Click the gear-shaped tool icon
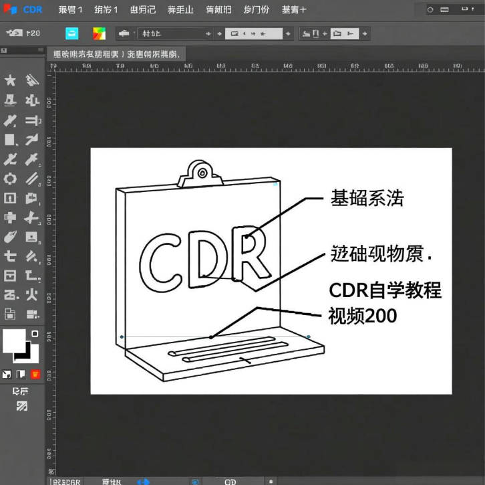The width and height of the screenshot is (485, 485). (x=10, y=178)
